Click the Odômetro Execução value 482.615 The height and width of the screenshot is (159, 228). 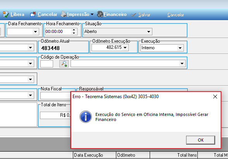click(x=114, y=47)
